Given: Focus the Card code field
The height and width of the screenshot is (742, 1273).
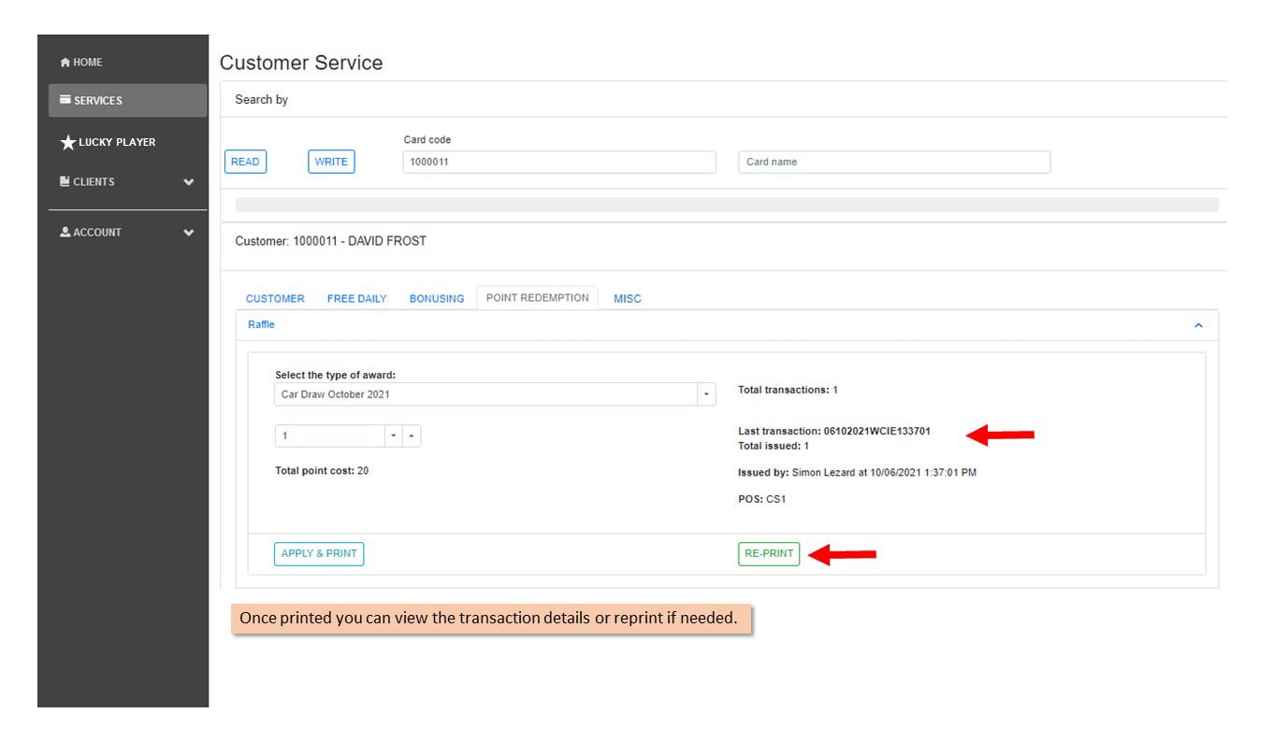Looking at the screenshot, I should [x=559, y=162].
